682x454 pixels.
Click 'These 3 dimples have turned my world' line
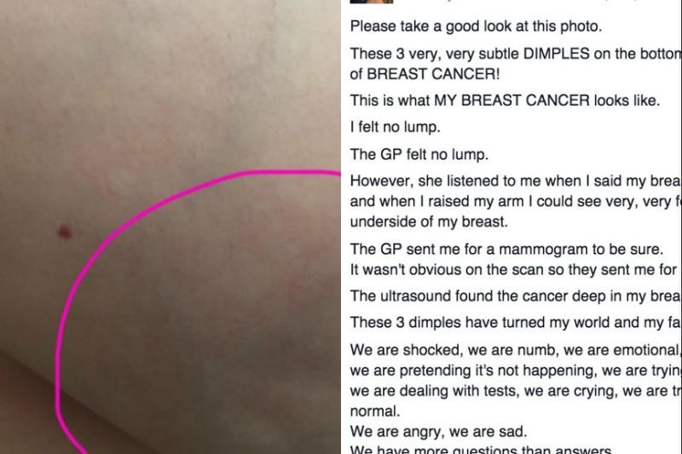[516, 323]
